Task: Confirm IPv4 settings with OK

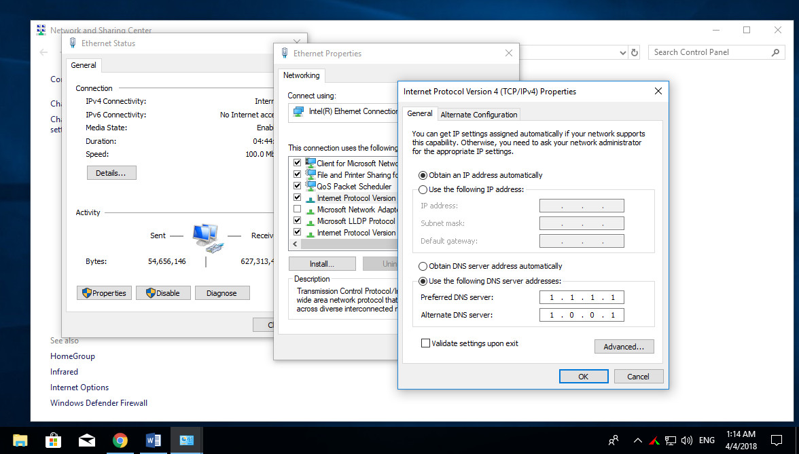Action: coord(584,377)
